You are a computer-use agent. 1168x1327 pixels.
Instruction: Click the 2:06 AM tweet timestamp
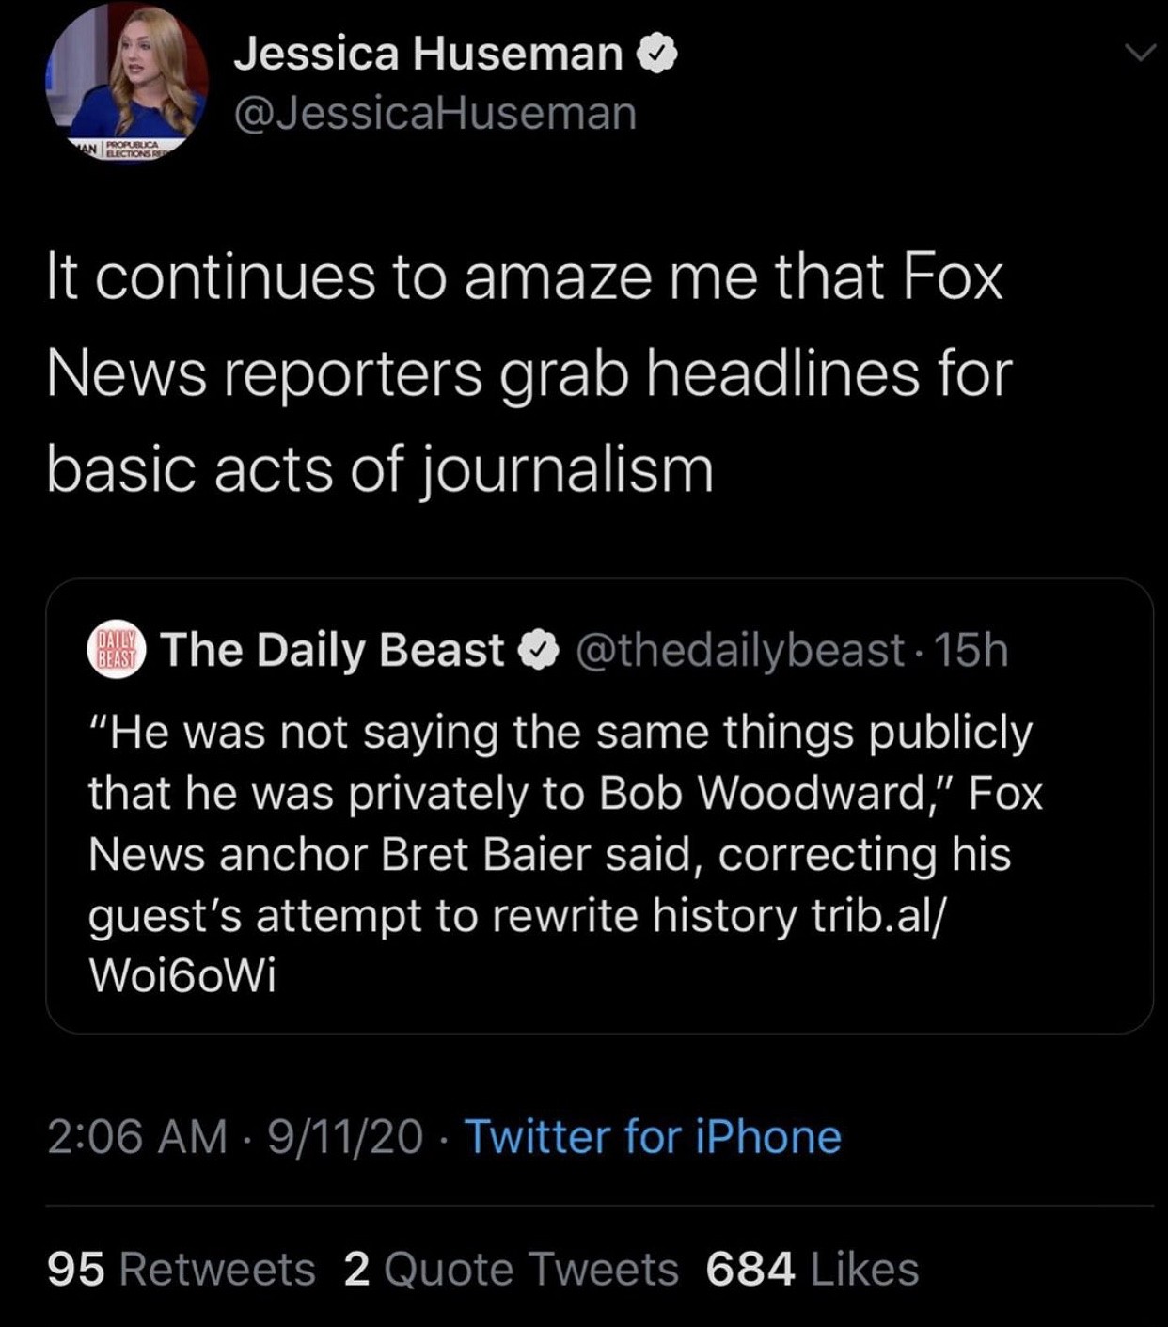(x=137, y=1136)
